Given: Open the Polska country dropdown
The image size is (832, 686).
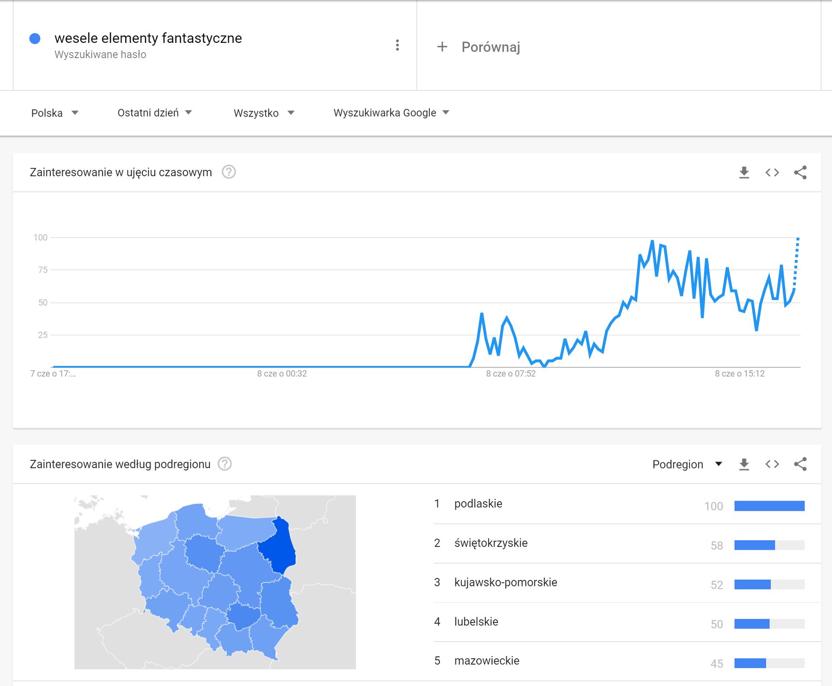Looking at the screenshot, I should click(54, 113).
